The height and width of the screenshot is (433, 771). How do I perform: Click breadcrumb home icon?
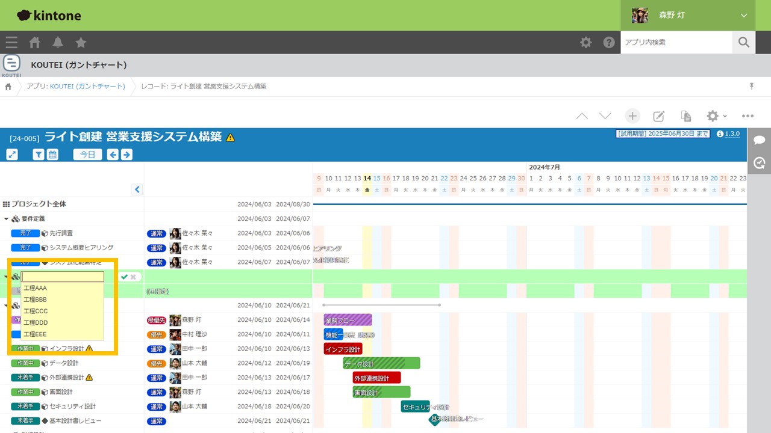click(x=8, y=87)
